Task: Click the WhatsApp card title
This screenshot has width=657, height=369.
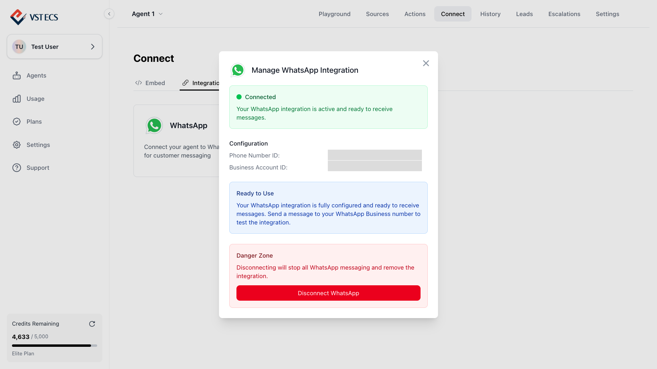Action: coord(189,126)
